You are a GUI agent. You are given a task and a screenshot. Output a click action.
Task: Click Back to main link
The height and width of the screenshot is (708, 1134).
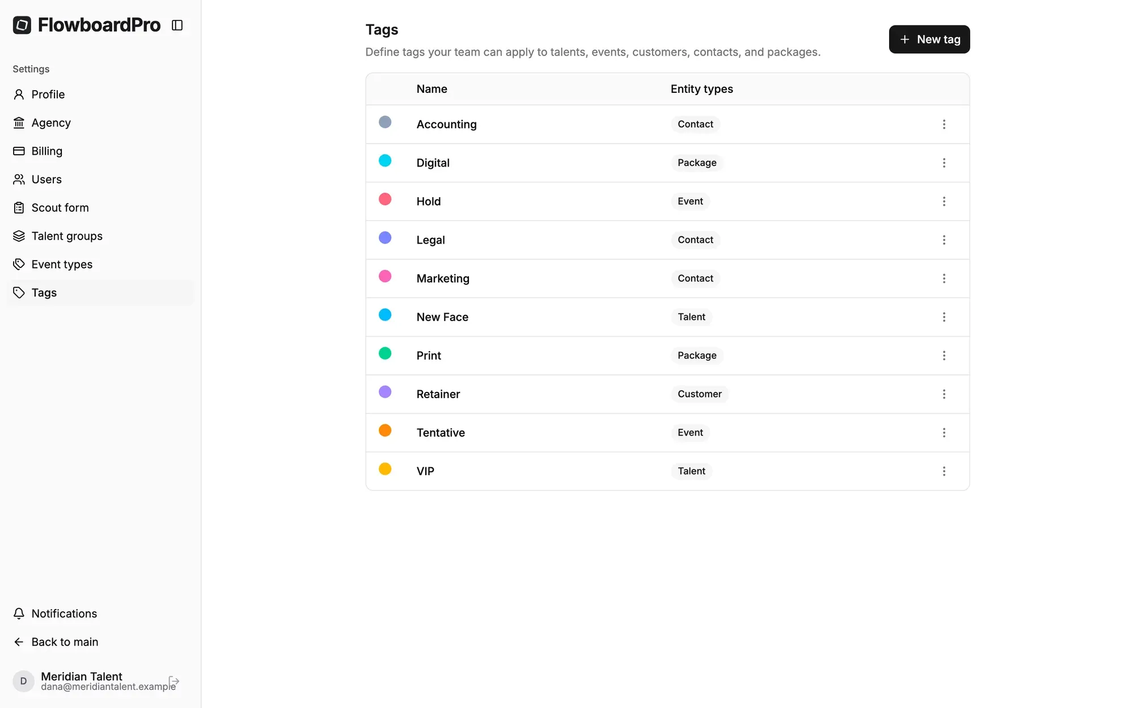(x=100, y=642)
